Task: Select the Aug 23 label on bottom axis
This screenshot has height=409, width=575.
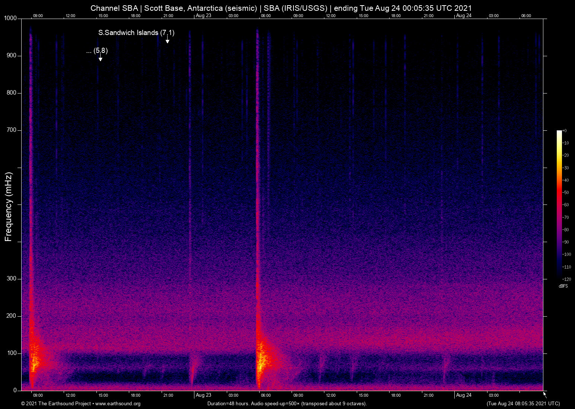Action: 203,395
